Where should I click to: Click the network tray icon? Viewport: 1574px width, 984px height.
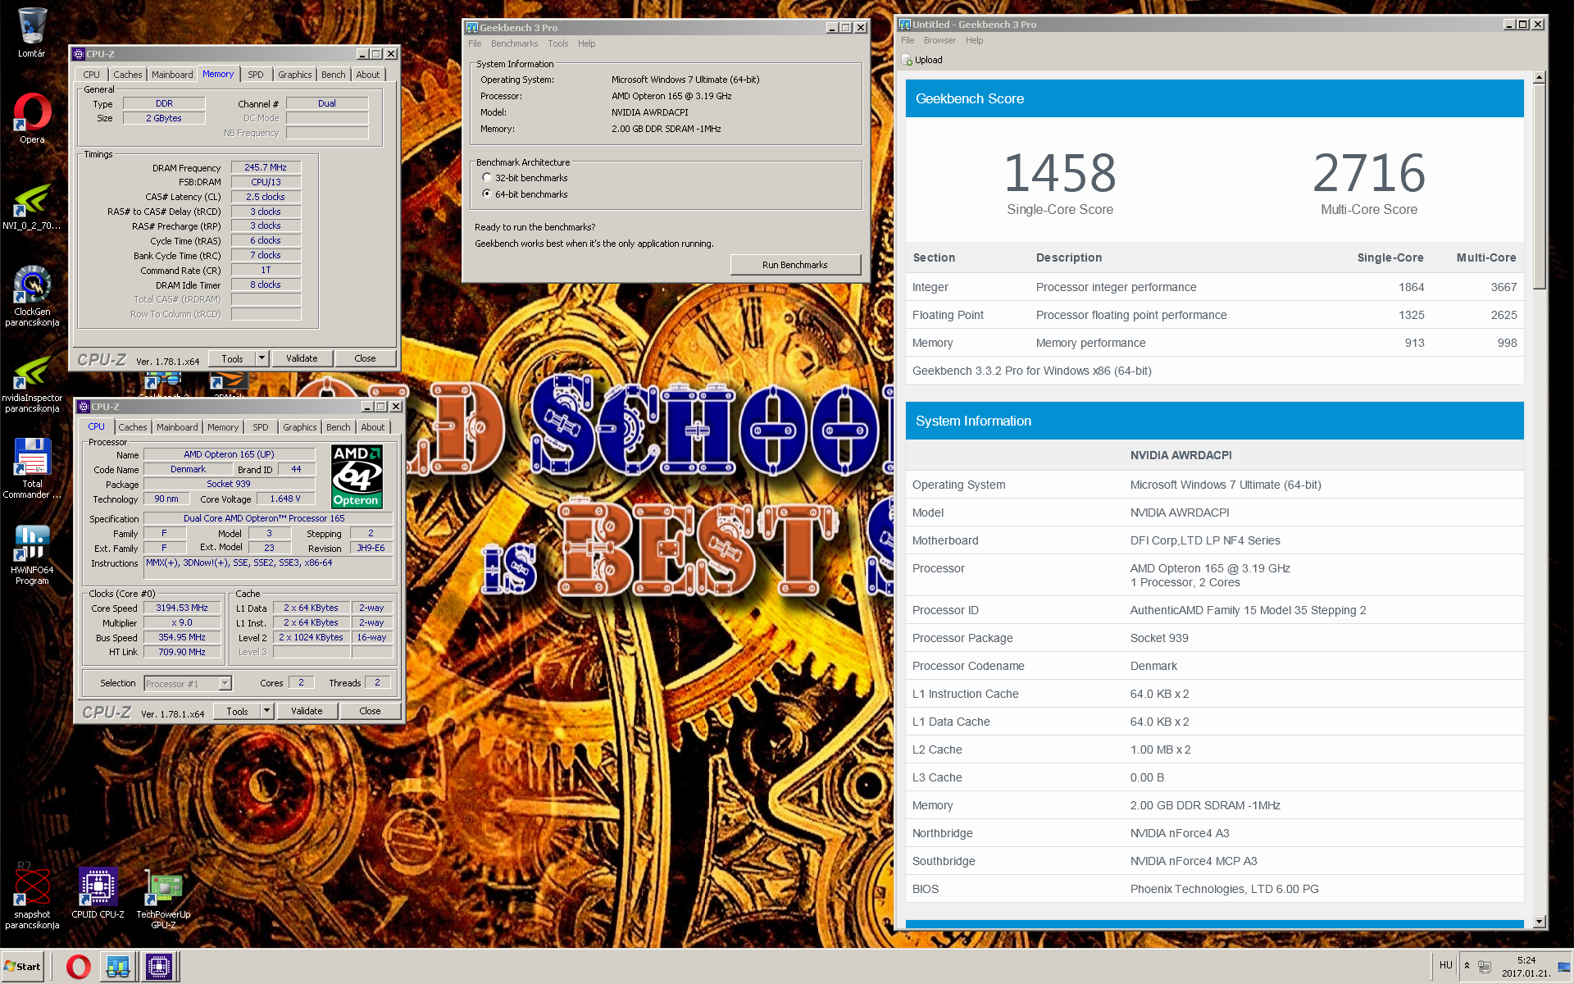pos(1485,967)
